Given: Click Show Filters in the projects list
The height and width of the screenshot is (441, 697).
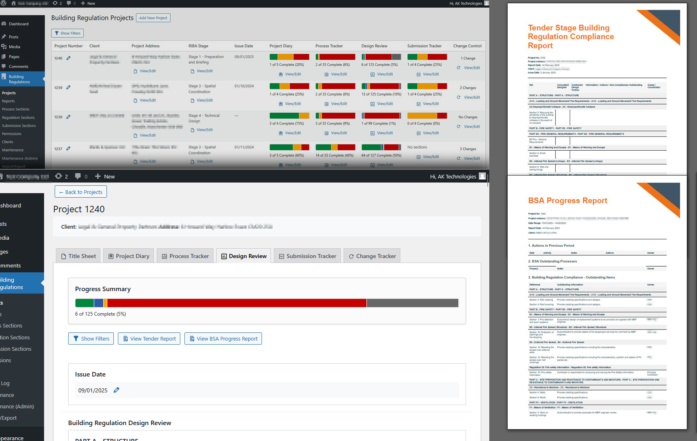Looking at the screenshot, I should pyautogui.click(x=67, y=33).
